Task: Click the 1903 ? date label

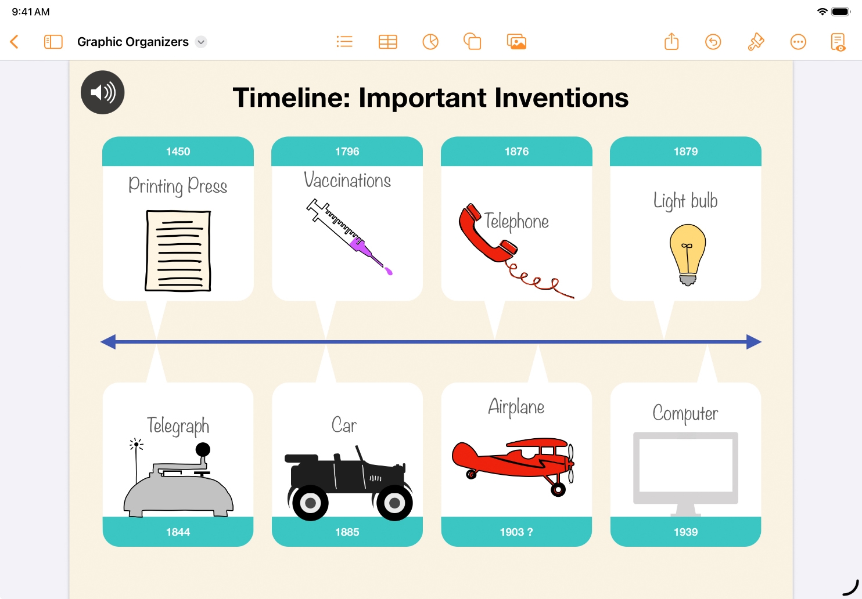Action: 516,532
